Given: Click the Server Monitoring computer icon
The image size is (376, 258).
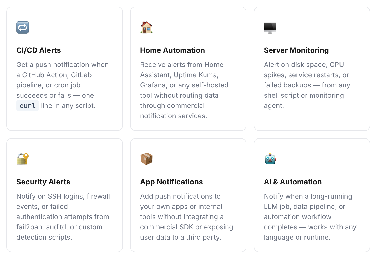Looking at the screenshot, I should point(270,27).
